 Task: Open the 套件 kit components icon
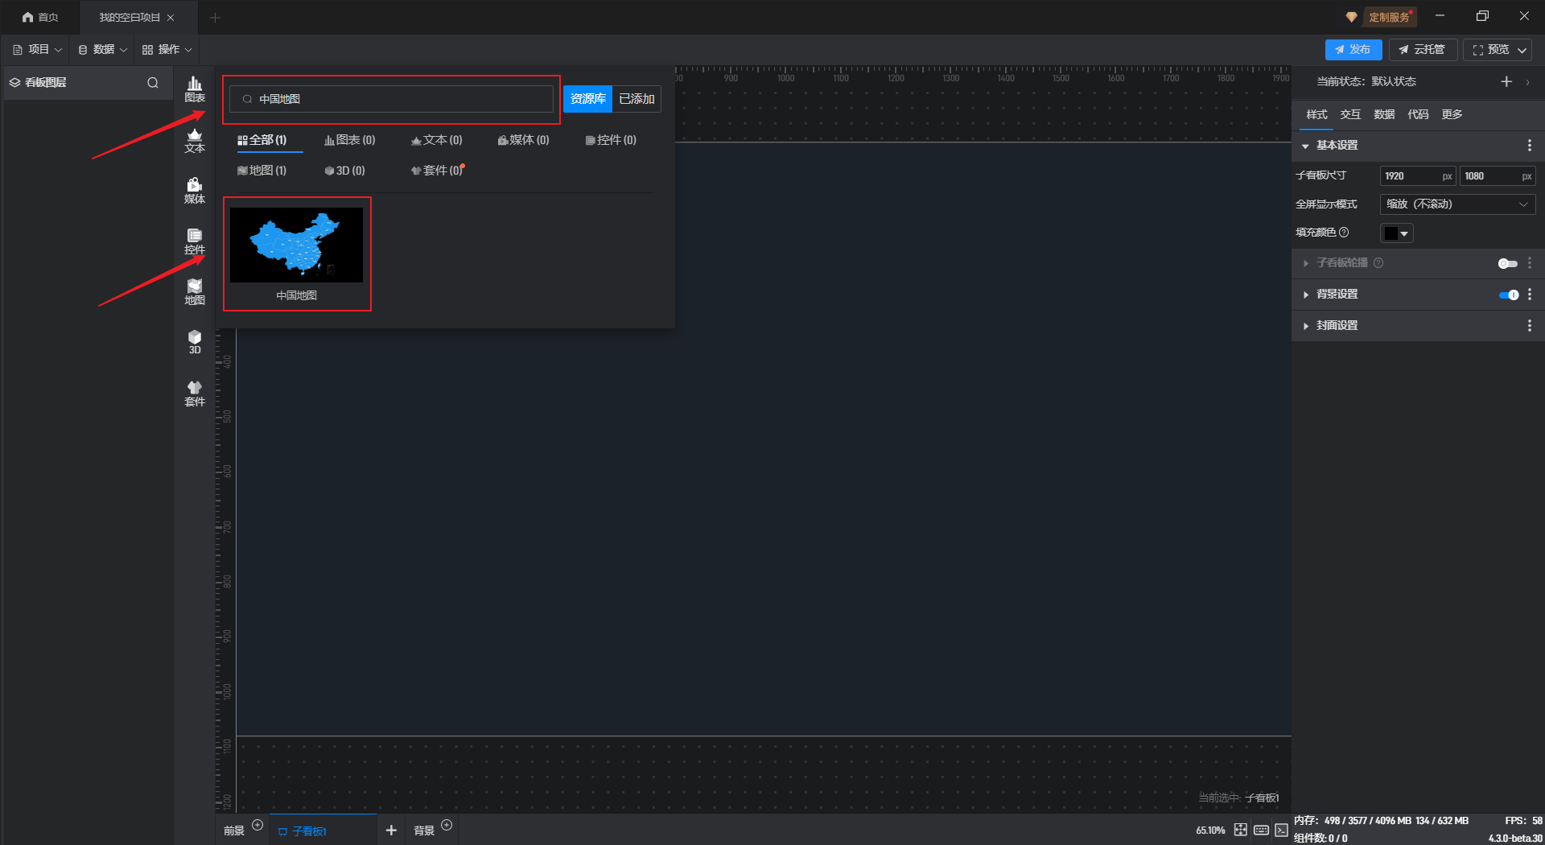tap(195, 394)
